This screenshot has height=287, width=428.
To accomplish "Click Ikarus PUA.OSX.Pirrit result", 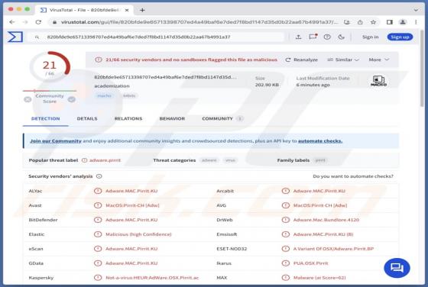I will click(x=310, y=263).
